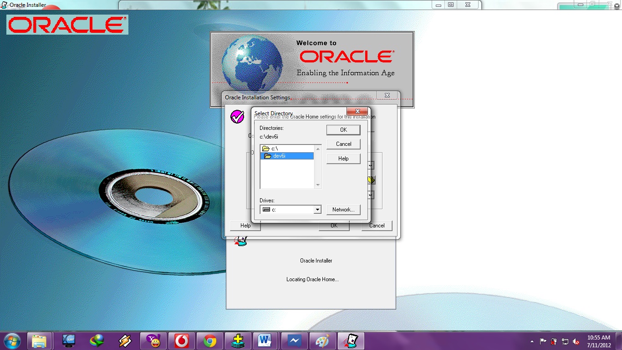
Task: Show hidden system tray icons
Action: (532, 341)
